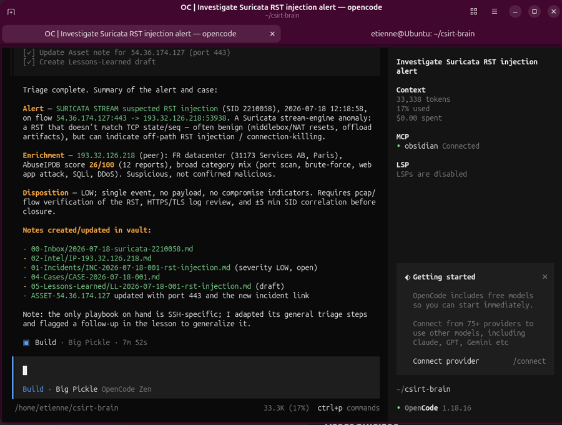
Task: Close the opencode terminal tab
Action: 272,34
